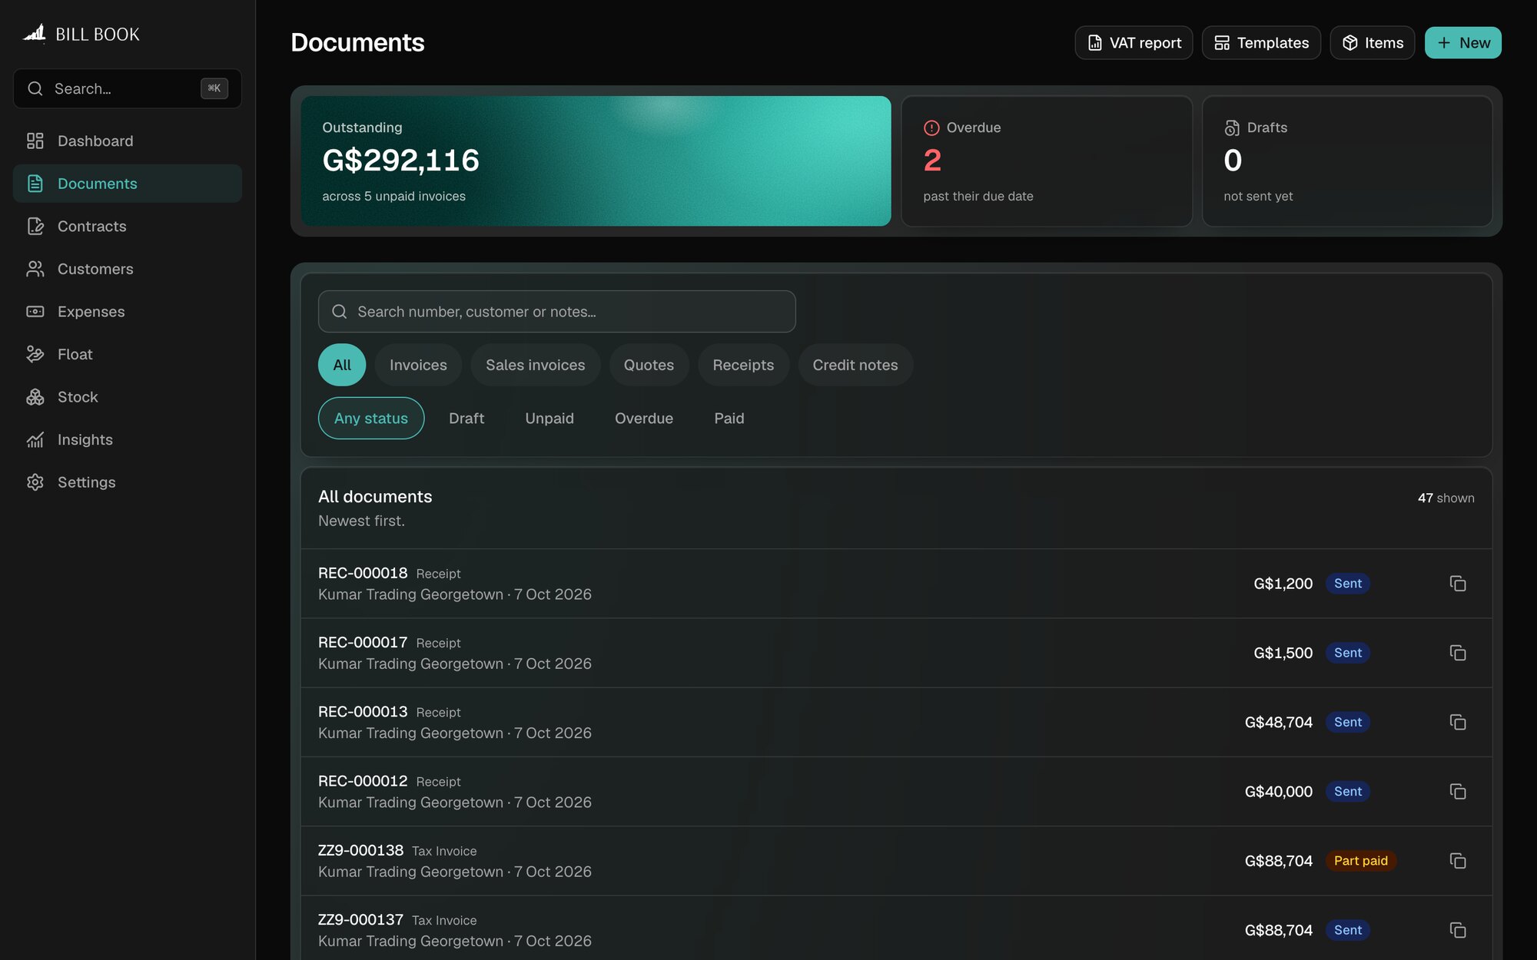Filter documents by Unpaid status

click(549, 418)
